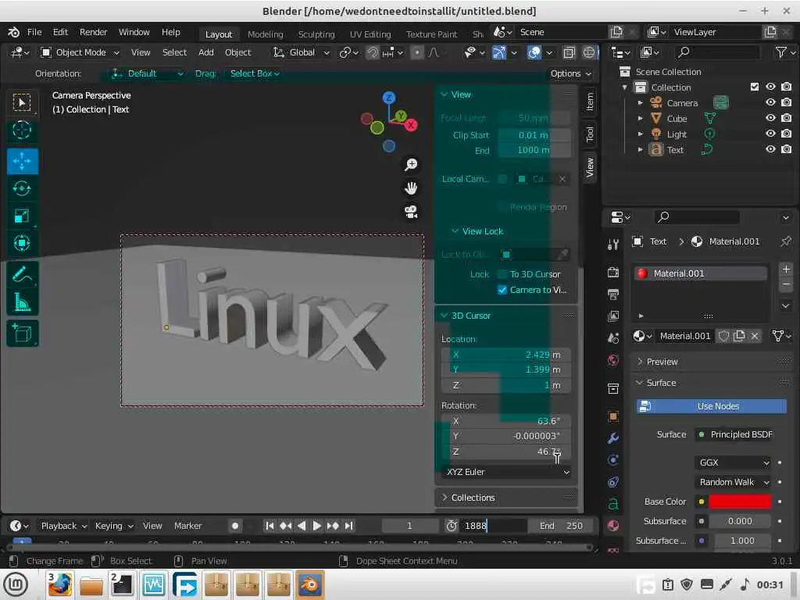Hide the Light with eye icon
This screenshot has height=600, width=800.
click(x=770, y=134)
